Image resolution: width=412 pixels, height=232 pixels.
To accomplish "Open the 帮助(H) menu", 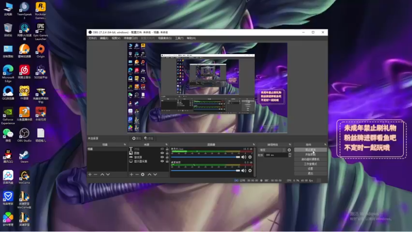I will coord(191,38).
